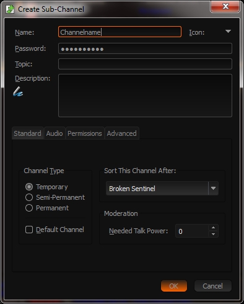244x304 pixels.
Task: Open the Permissions tab
Action: [x=85, y=133]
